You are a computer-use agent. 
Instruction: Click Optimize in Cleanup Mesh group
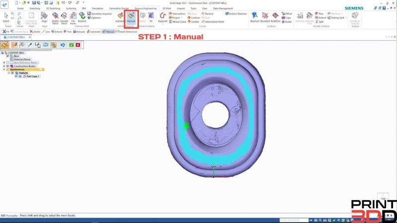tap(94, 18)
